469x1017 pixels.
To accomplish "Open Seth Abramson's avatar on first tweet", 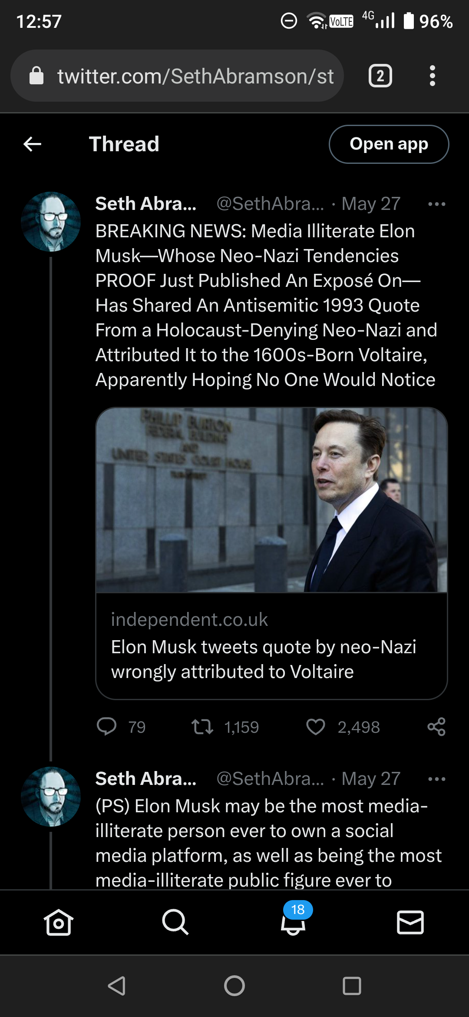I will pyautogui.click(x=51, y=222).
